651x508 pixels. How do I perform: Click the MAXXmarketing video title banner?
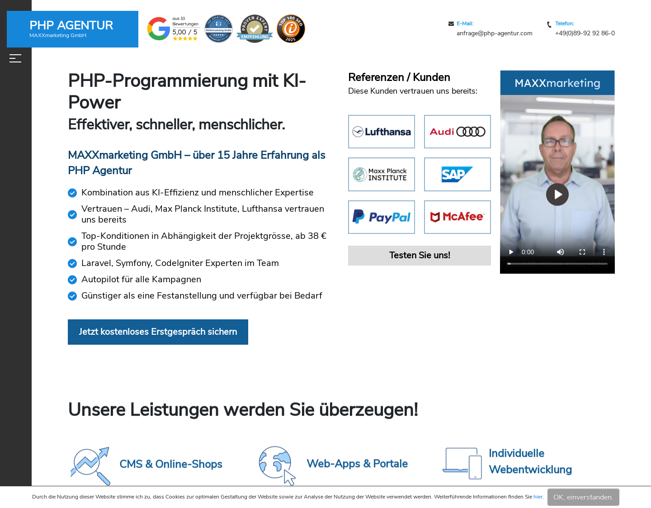pyautogui.click(x=557, y=83)
